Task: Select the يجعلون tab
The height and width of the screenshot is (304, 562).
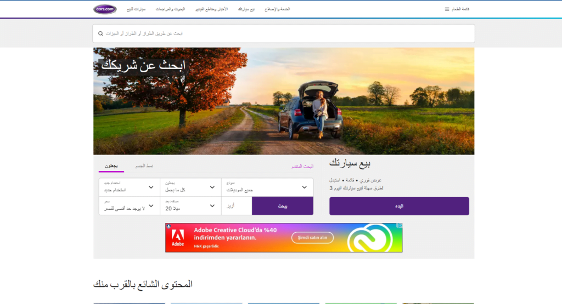Action: tap(111, 166)
